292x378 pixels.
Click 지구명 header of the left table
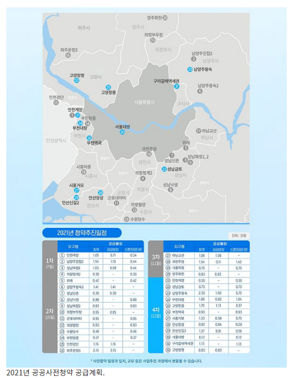tap(73, 246)
